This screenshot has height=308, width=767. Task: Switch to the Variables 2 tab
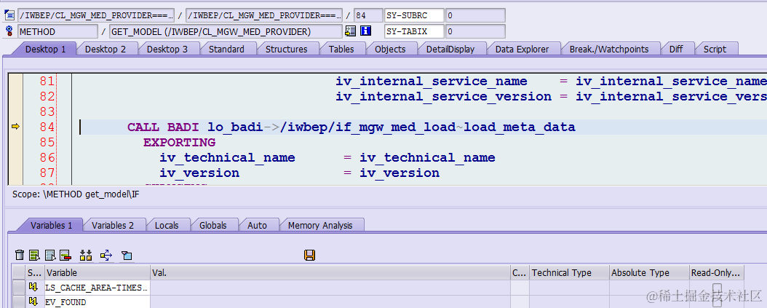coord(113,225)
